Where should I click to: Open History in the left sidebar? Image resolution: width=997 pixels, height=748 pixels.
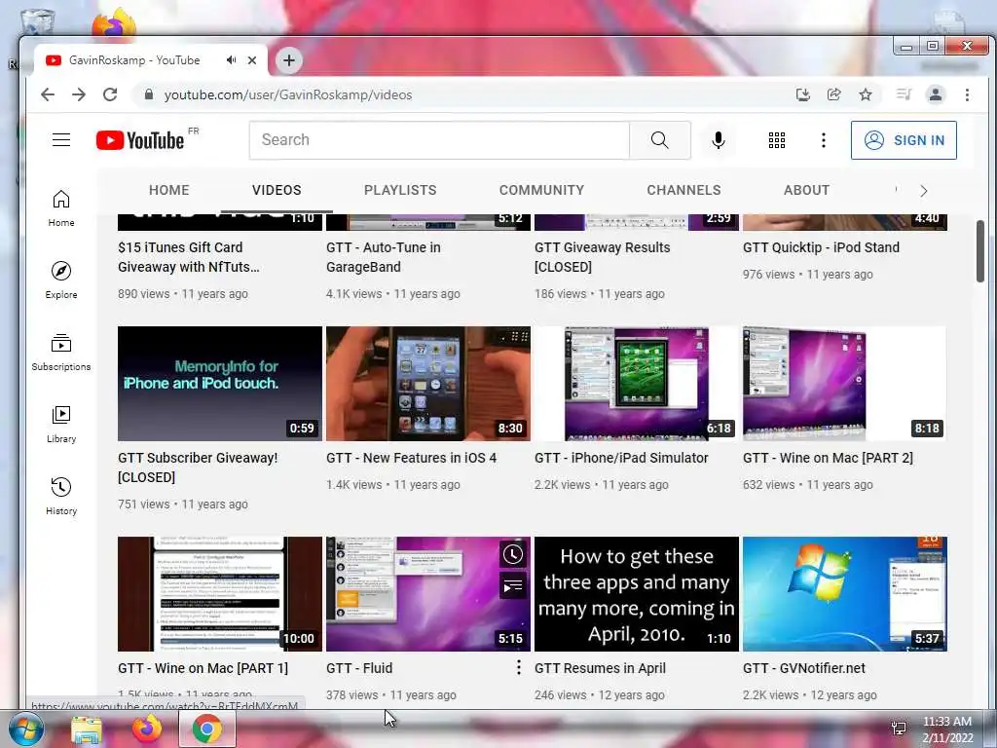61,497
